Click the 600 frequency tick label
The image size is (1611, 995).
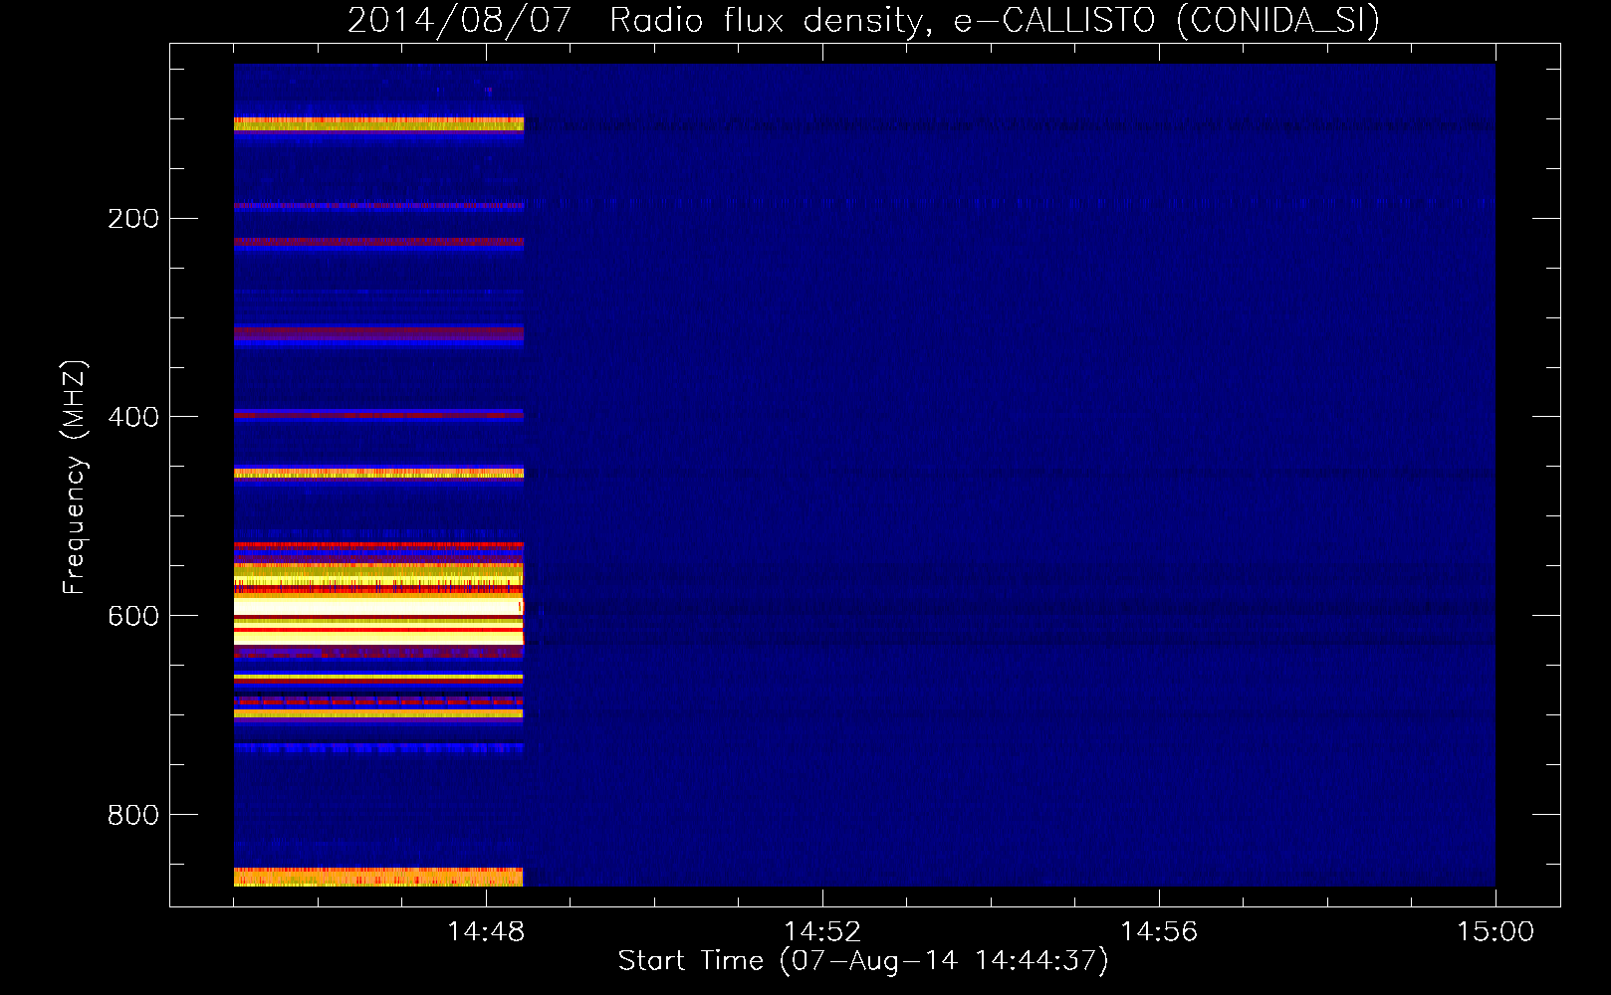coord(133,616)
